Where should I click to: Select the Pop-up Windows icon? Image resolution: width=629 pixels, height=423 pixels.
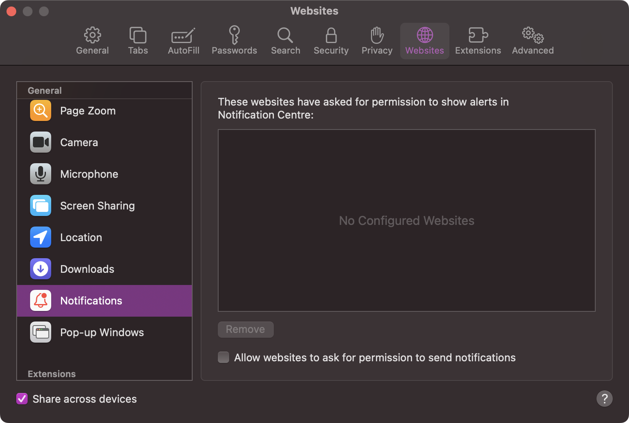click(x=41, y=332)
